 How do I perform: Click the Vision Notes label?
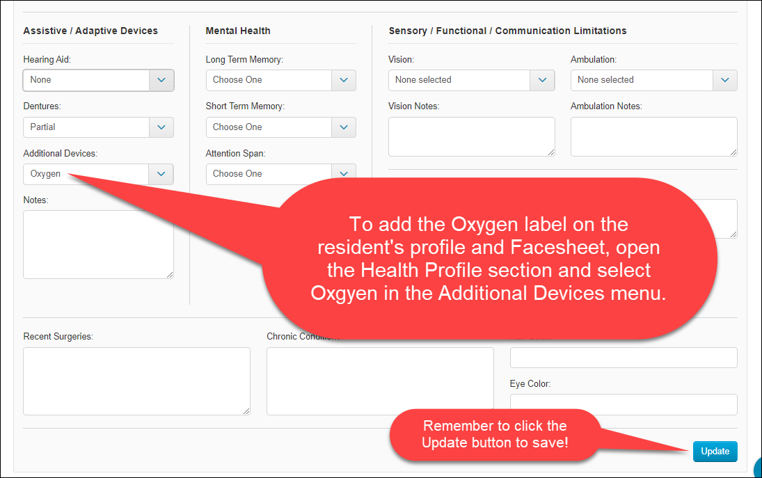click(413, 106)
